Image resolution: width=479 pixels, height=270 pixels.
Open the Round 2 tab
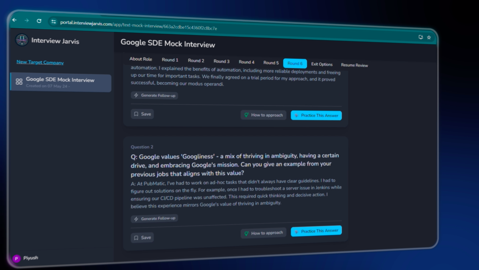[196, 61]
